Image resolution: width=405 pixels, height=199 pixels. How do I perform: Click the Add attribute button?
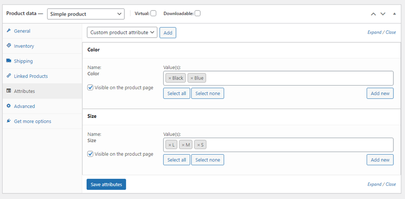(x=168, y=33)
